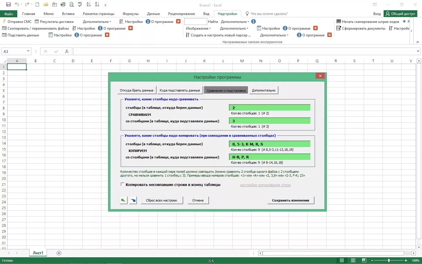Image resolution: width=422 pixels, height=264 pixels.
Task: Select the Лист1 sheet tab
Action: point(38,253)
